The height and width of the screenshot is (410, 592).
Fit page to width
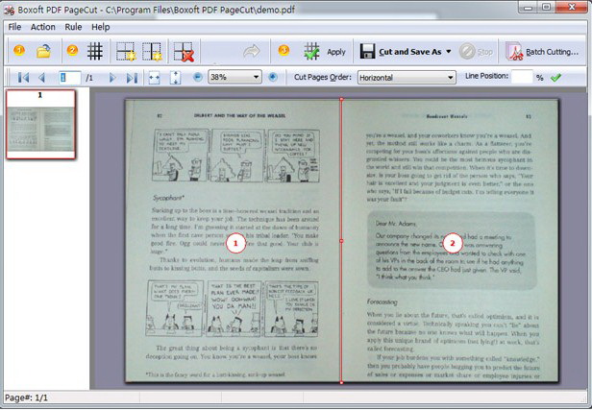154,78
